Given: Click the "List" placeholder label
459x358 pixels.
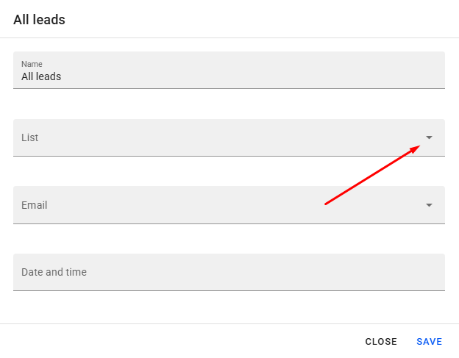Looking at the screenshot, I should click(x=30, y=137).
